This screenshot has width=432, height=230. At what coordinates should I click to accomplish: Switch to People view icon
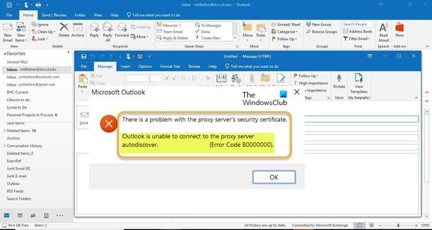click(33, 215)
